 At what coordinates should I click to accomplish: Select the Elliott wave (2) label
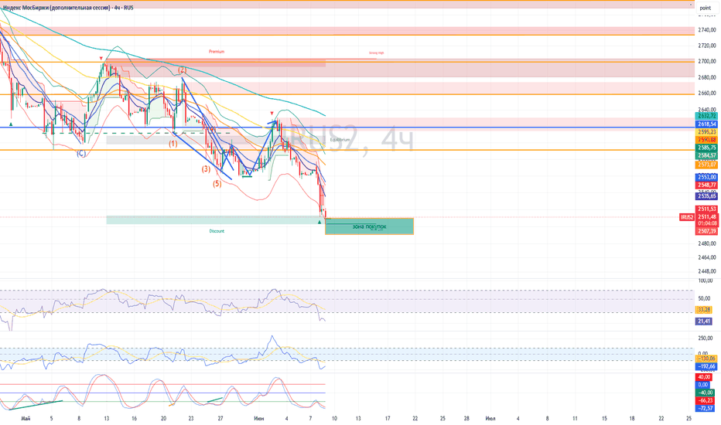click(x=183, y=70)
